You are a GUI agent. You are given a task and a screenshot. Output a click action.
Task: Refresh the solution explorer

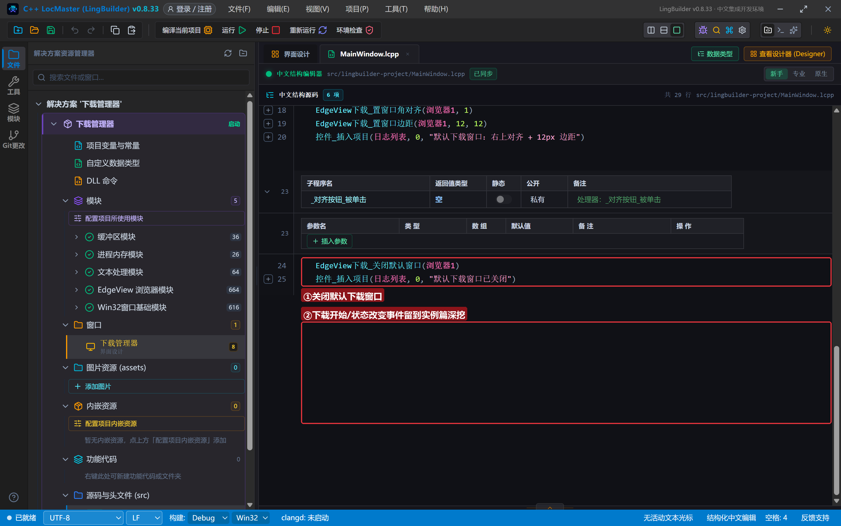point(228,53)
